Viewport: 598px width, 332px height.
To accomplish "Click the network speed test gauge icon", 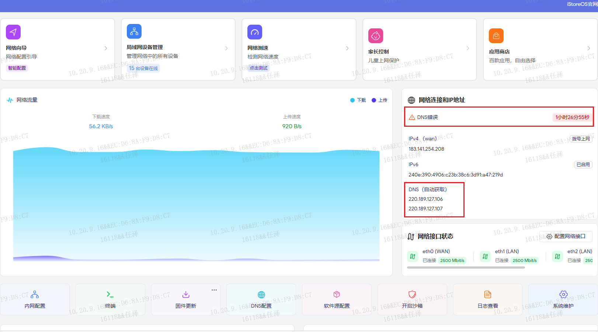I will pos(255,32).
